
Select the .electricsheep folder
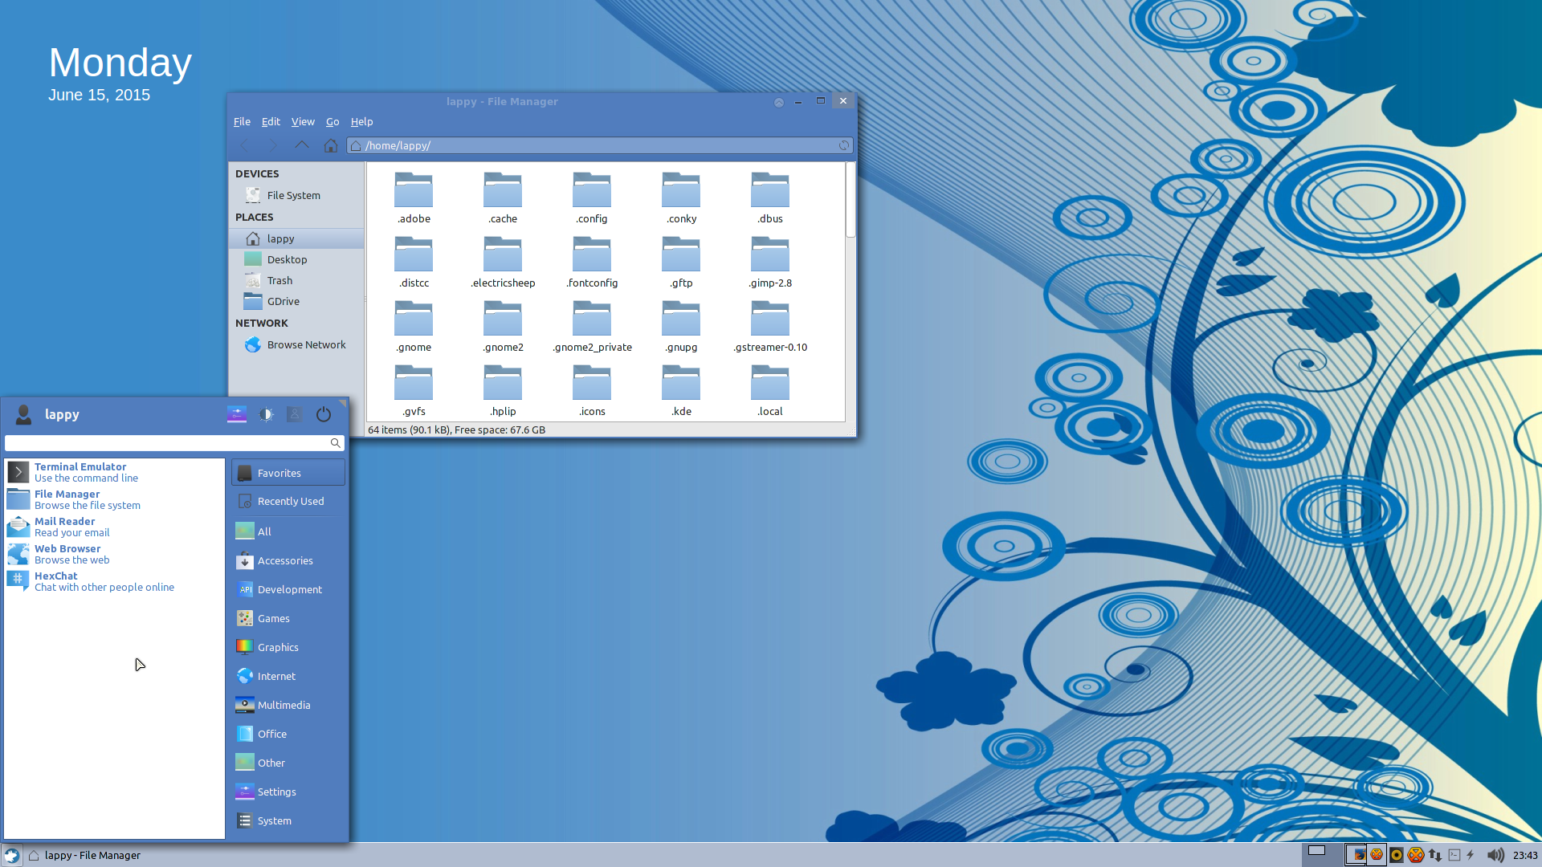503,262
